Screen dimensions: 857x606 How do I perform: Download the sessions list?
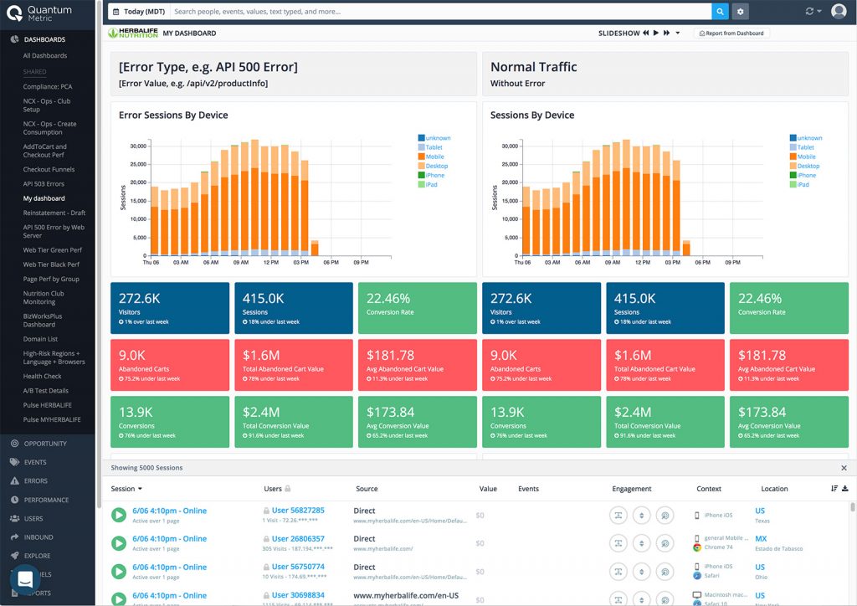845,489
